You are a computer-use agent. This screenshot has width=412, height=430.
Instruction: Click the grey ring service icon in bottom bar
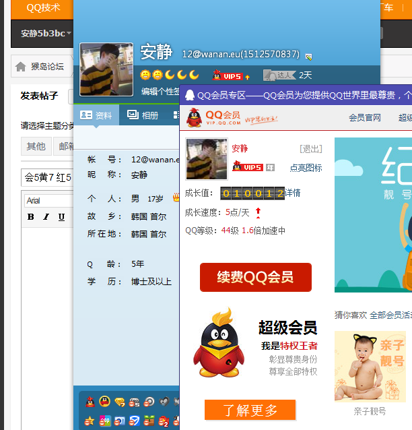tap(149, 402)
